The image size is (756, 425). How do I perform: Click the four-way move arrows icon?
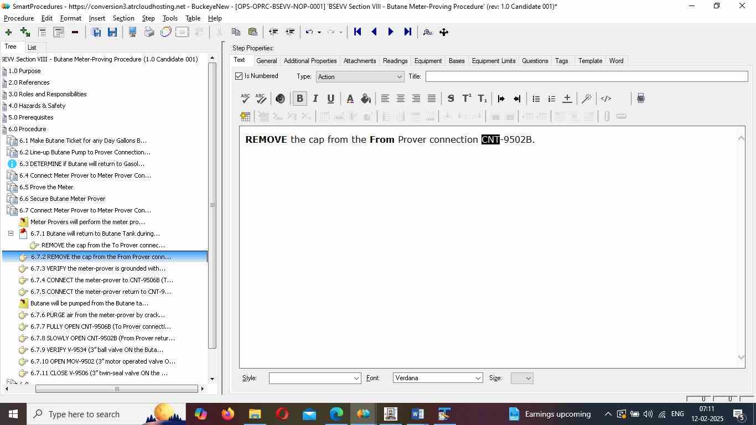(444, 32)
